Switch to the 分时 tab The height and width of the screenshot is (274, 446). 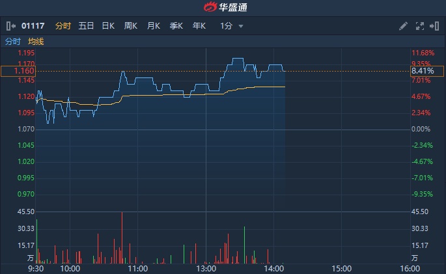tap(63, 26)
